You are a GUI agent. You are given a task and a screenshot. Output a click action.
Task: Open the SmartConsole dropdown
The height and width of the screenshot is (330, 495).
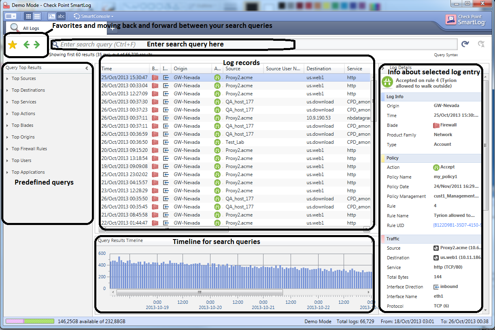pyautogui.click(x=93, y=16)
